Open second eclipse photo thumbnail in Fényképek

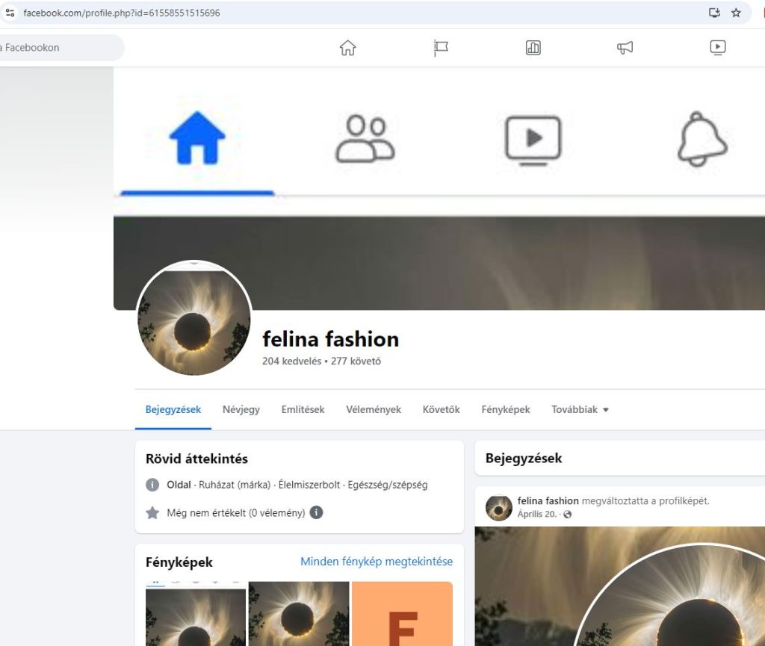pyautogui.click(x=299, y=614)
